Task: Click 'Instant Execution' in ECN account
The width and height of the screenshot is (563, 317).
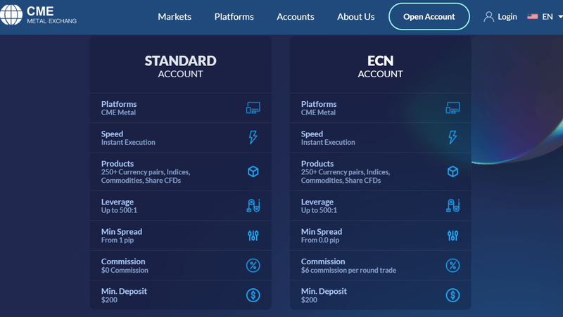Action: point(328,143)
